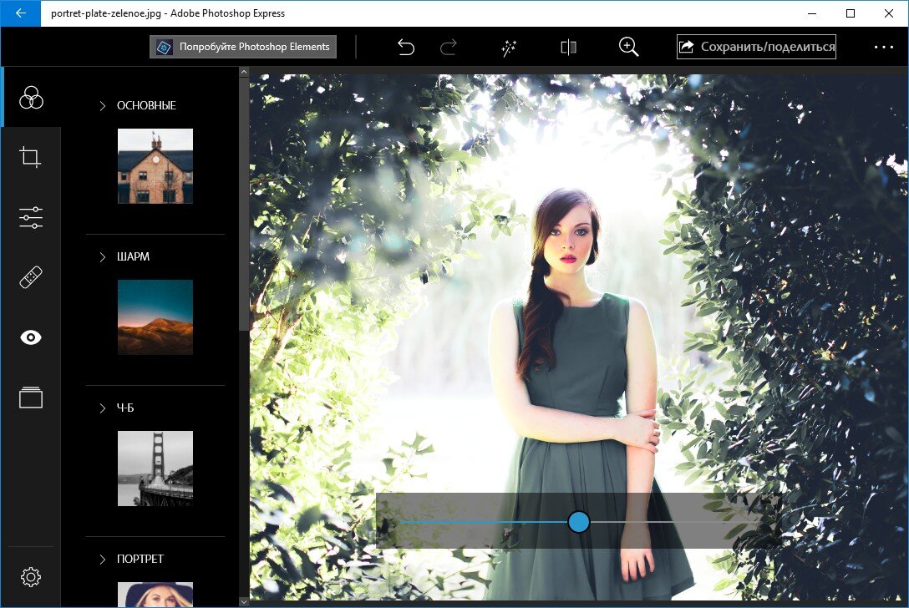The height and width of the screenshot is (608, 909).
Task: Activate the Zoom magnifier tool
Action: 628,47
